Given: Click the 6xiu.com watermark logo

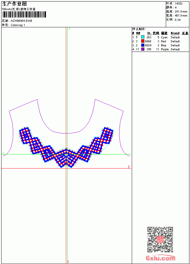Looking at the screenshot, I should tap(160, 258).
